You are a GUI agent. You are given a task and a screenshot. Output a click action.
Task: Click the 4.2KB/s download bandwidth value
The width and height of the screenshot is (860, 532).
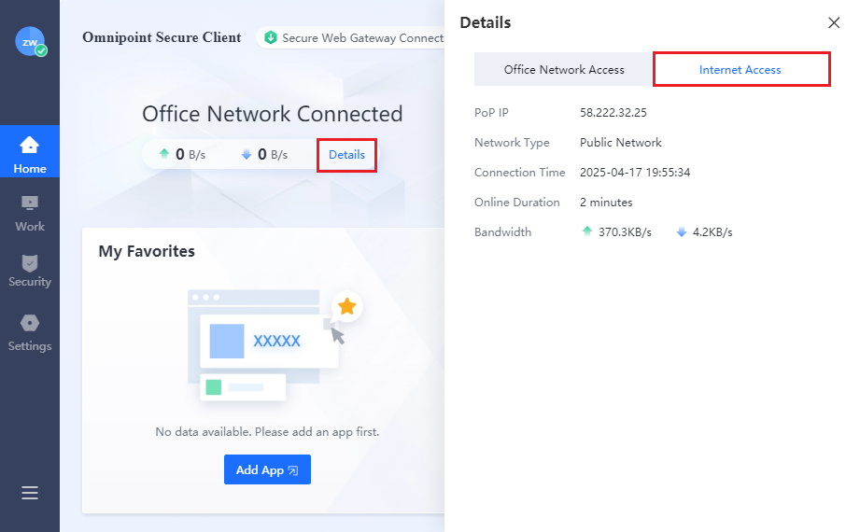click(712, 232)
